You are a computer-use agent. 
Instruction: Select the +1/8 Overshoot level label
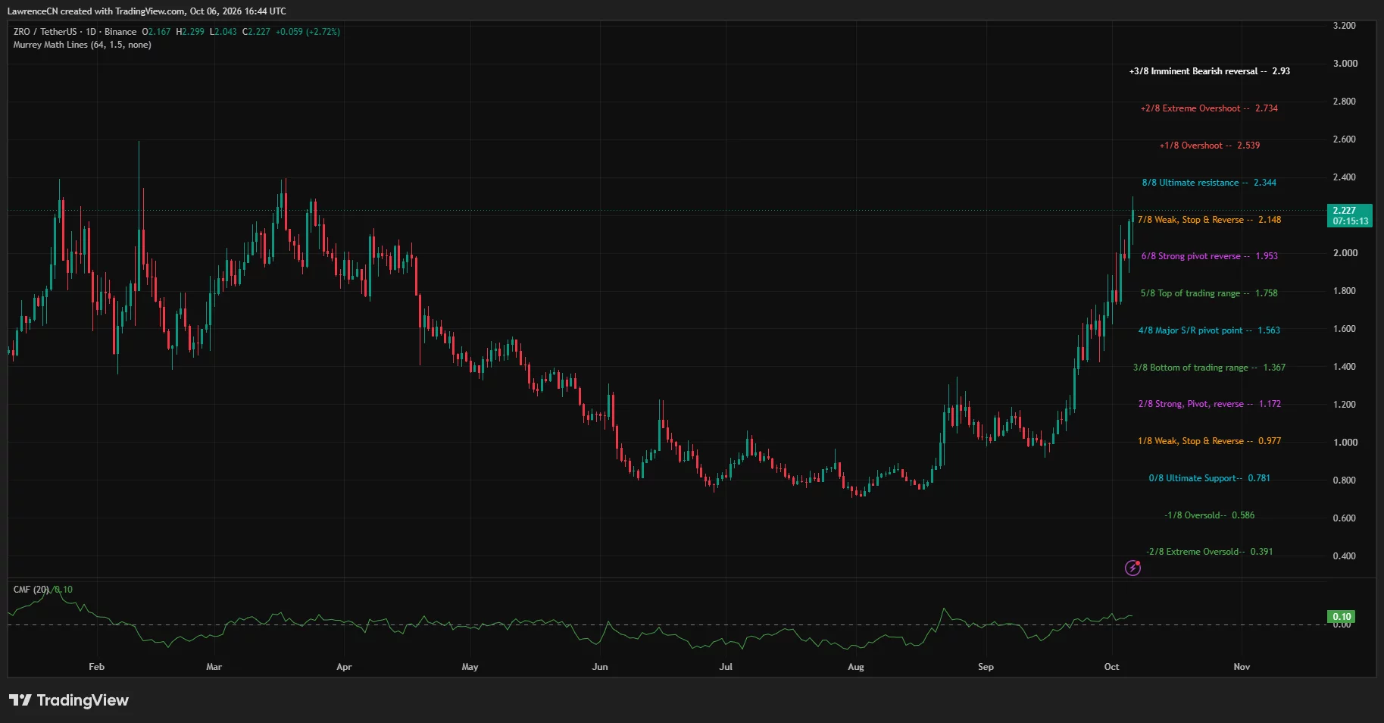[x=1209, y=146]
